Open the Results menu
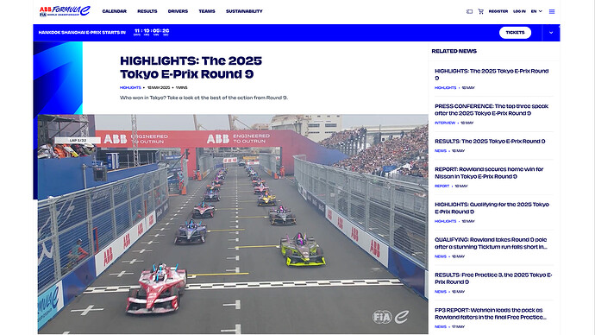This screenshot has height=335, width=595. click(147, 11)
